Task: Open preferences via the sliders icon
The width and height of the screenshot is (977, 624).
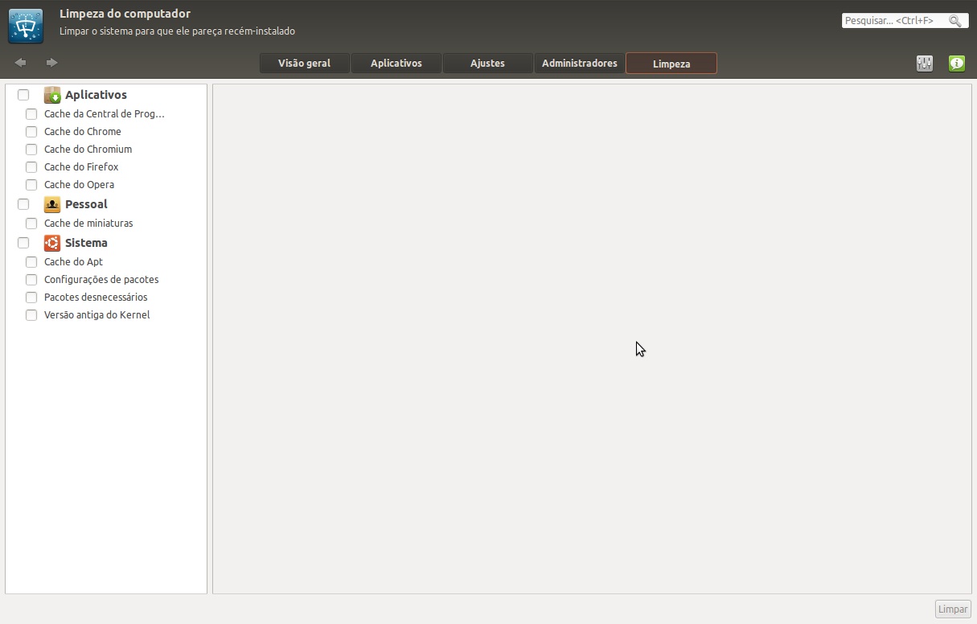Action: tap(925, 64)
